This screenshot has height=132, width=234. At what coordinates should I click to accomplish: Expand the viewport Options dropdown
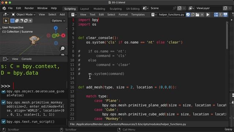(x=58, y=21)
